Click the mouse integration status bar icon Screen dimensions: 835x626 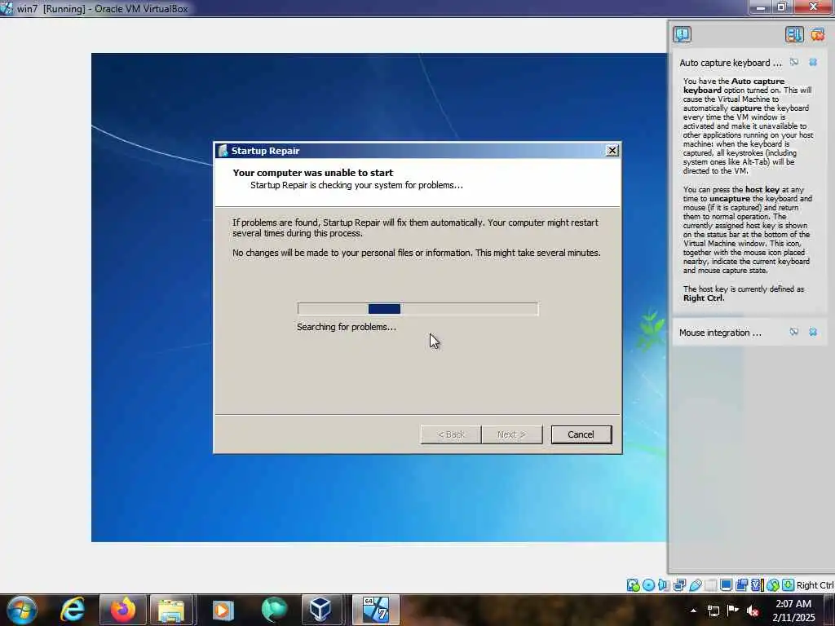[773, 585]
